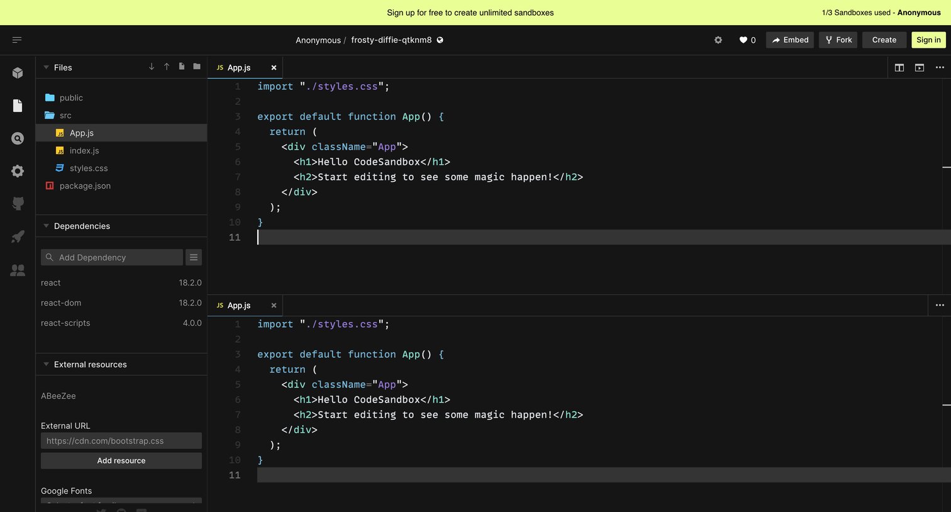Click the Add resource button
Screen dimensions: 951x512
click(121, 460)
